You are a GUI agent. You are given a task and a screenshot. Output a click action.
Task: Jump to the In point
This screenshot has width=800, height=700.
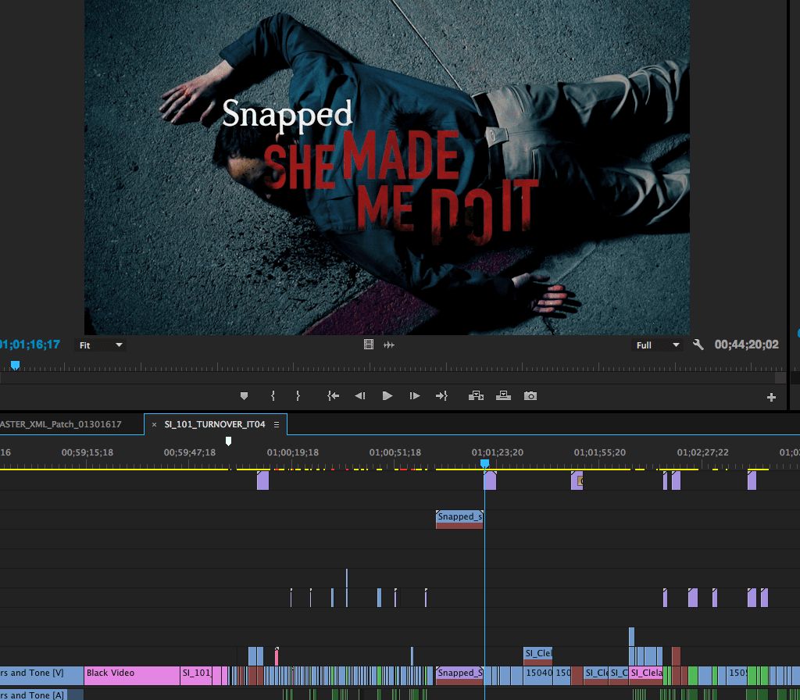(x=334, y=396)
